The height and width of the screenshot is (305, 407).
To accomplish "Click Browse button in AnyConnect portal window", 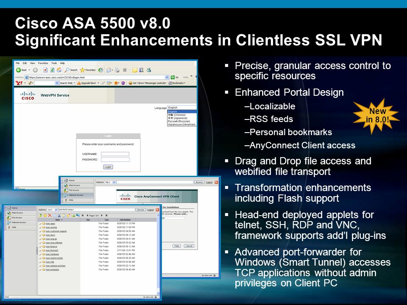I will pyautogui.click(x=199, y=182).
